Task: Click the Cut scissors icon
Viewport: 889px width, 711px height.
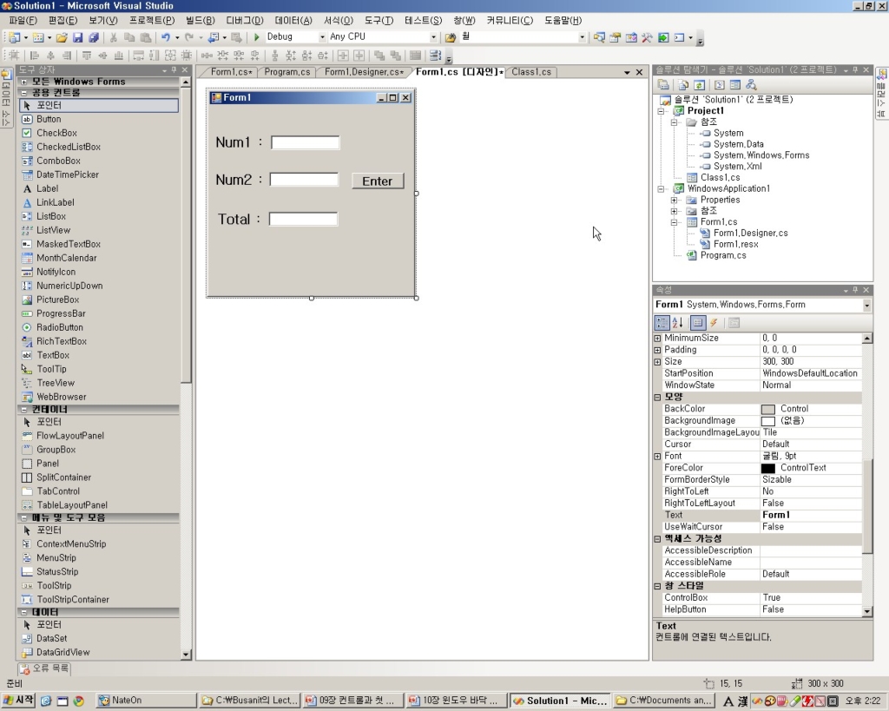Action: point(114,37)
